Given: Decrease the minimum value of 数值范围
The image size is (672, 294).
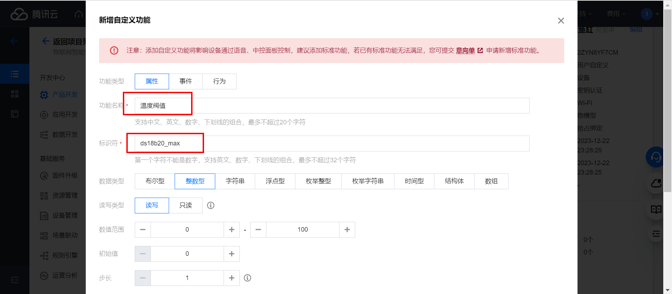Looking at the screenshot, I should tap(143, 230).
